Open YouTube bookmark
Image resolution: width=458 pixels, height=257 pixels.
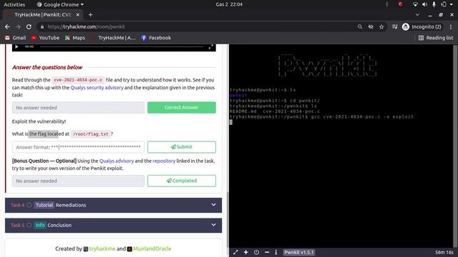(x=45, y=38)
